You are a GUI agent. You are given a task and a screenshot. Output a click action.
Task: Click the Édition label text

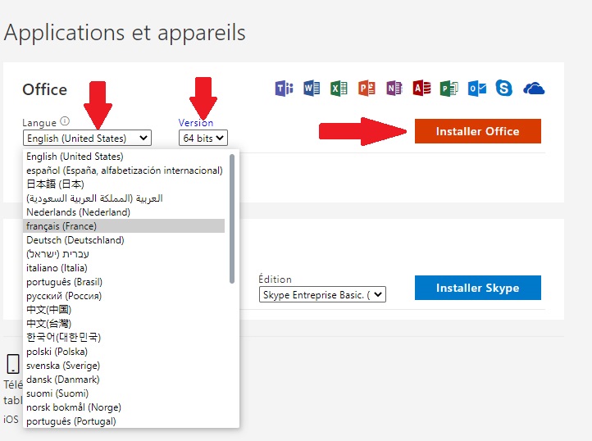click(275, 279)
